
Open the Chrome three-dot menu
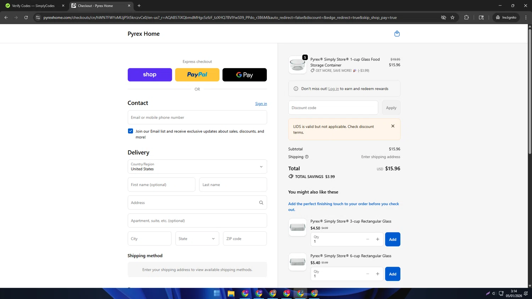pos(526,17)
